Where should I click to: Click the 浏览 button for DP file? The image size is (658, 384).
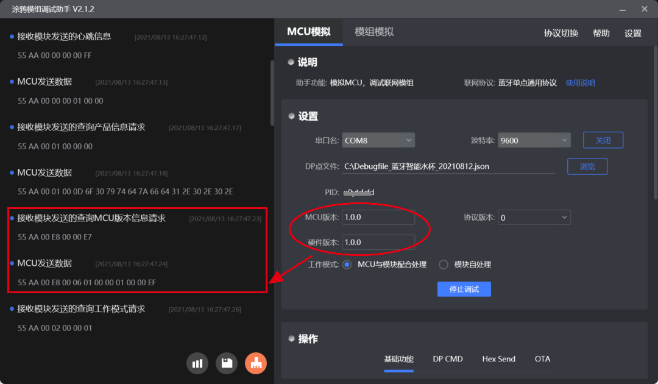[587, 166]
